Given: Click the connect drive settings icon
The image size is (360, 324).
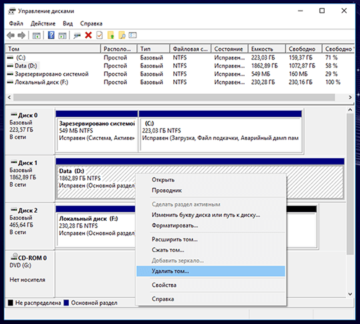Looking at the screenshot, I should [77, 35].
